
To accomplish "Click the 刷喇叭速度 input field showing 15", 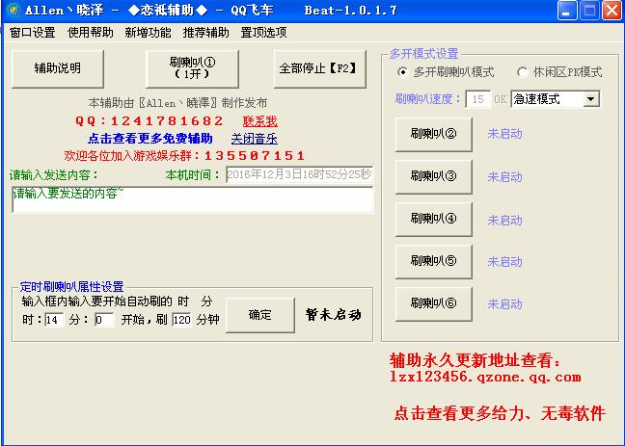I will pyautogui.click(x=478, y=99).
